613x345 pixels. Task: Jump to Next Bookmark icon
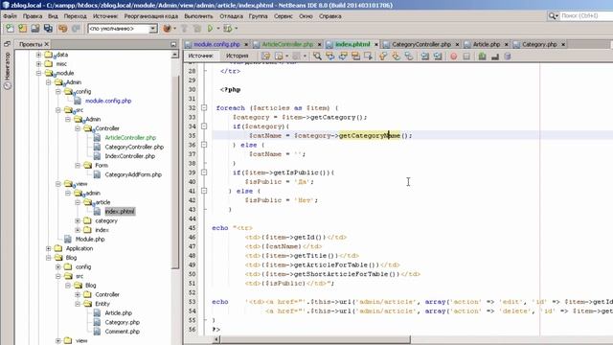coord(396,57)
